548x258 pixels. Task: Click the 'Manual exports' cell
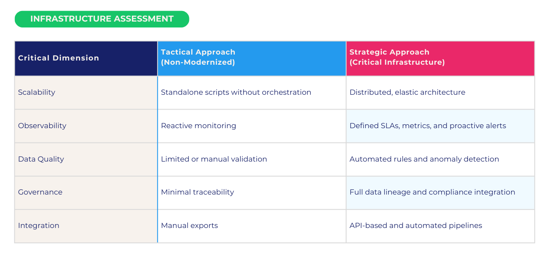pos(189,225)
